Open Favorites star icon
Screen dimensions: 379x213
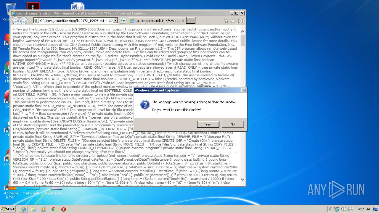233,21
